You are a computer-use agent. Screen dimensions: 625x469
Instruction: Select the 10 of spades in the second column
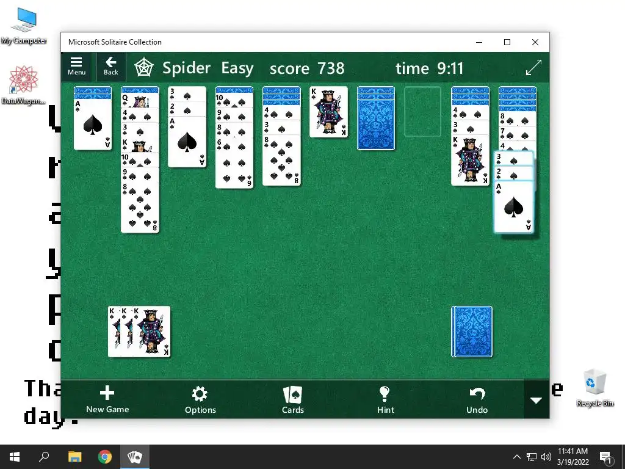coord(140,159)
